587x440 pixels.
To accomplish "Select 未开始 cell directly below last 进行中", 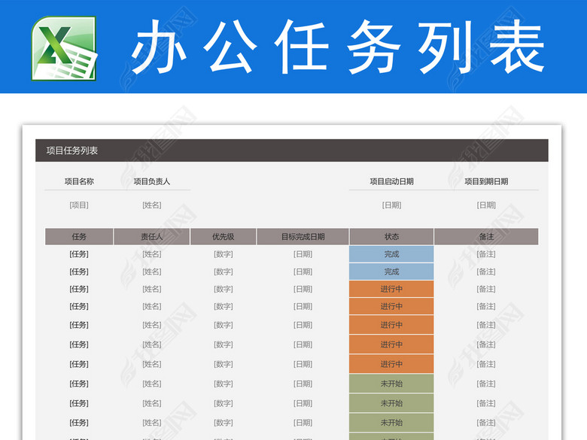I will point(391,384).
